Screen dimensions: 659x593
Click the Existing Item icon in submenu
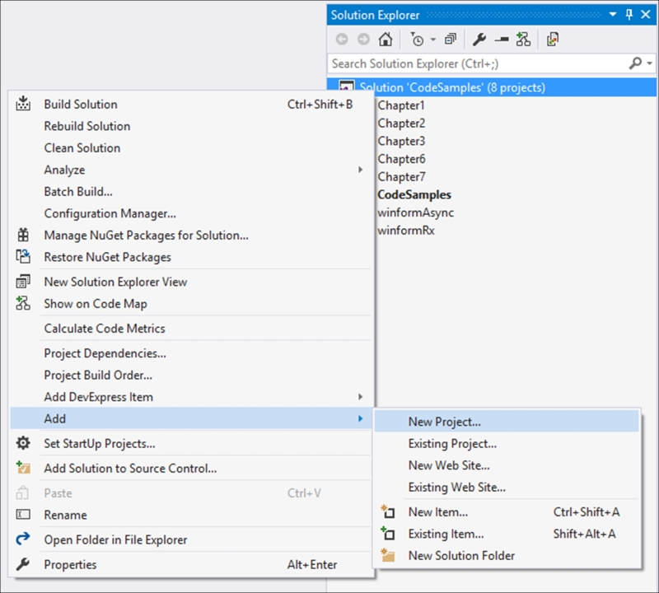point(387,534)
